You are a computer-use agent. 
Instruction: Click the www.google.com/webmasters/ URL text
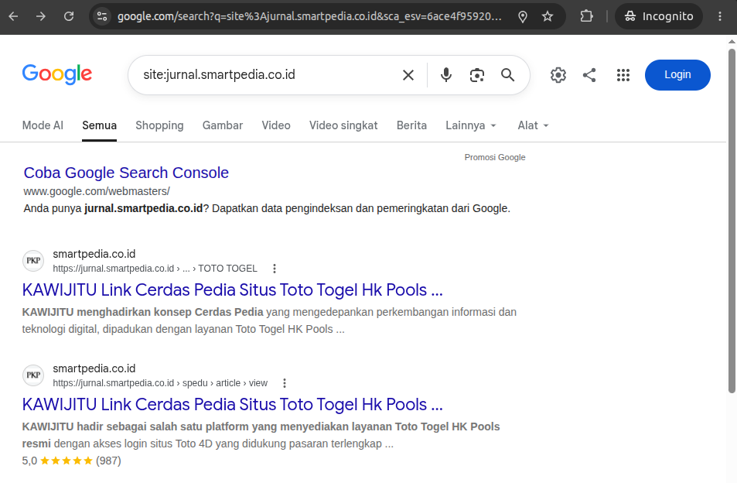pyautogui.click(x=97, y=191)
